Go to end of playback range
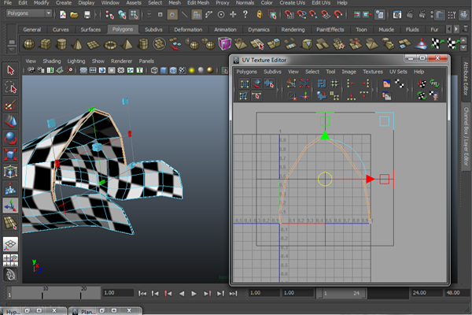The width and height of the screenshot is (472, 315). pos(234,293)
